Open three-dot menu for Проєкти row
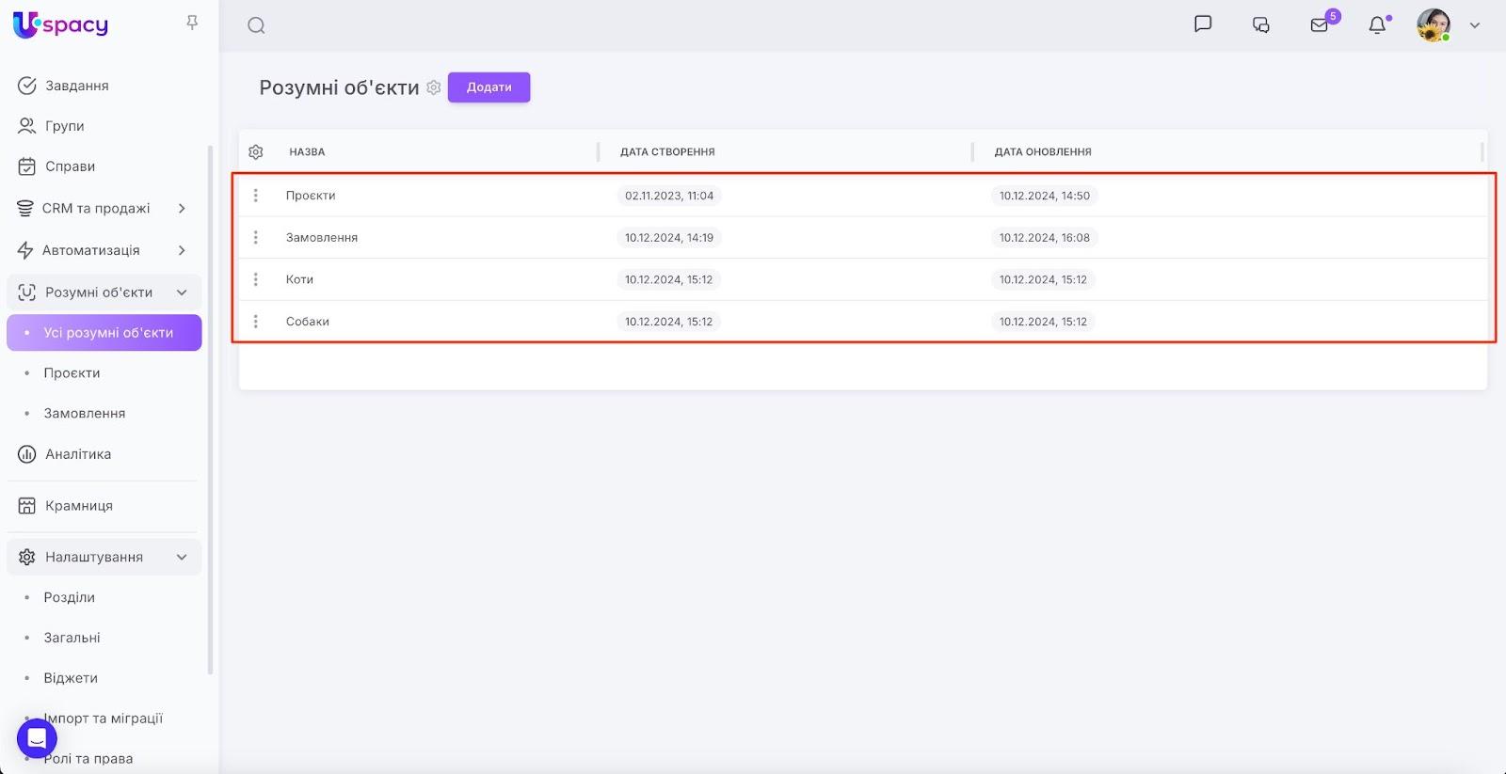Image resolution: width=1506 pixels, height=774 pixels. tap(255, 196)
